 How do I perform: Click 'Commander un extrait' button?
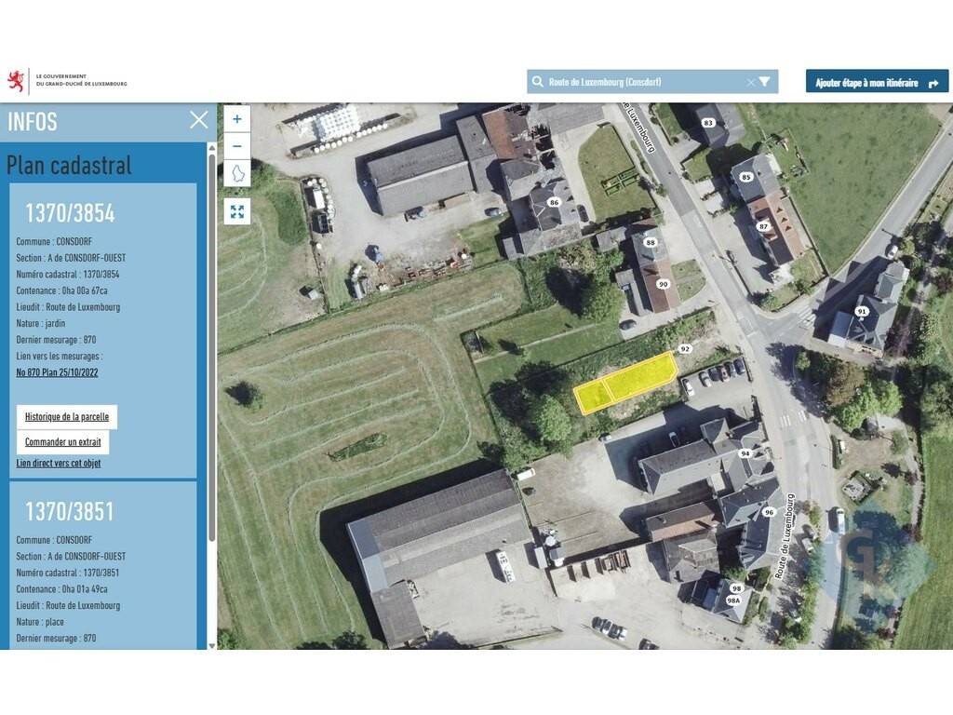(62, 441)
